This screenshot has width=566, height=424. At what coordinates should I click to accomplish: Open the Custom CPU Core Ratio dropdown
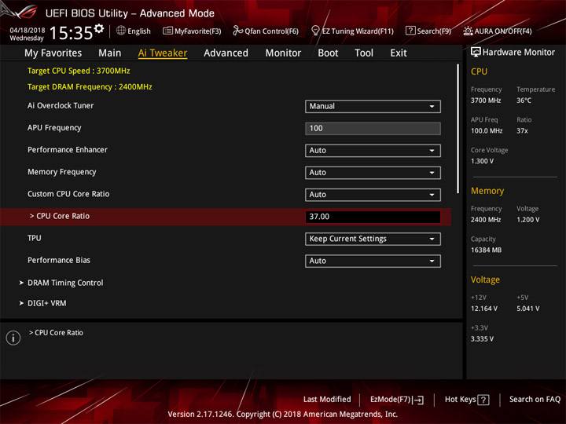(x=373, y=195)
